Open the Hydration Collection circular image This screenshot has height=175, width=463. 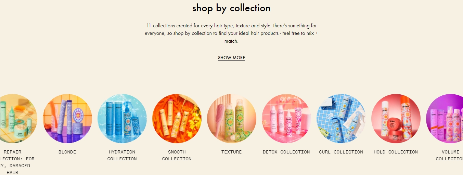coord(122,119)
